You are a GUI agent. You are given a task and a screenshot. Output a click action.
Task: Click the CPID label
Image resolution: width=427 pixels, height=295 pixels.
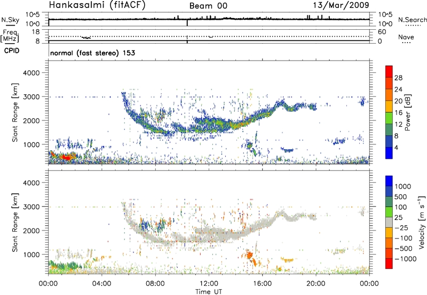tap(12, 51)
